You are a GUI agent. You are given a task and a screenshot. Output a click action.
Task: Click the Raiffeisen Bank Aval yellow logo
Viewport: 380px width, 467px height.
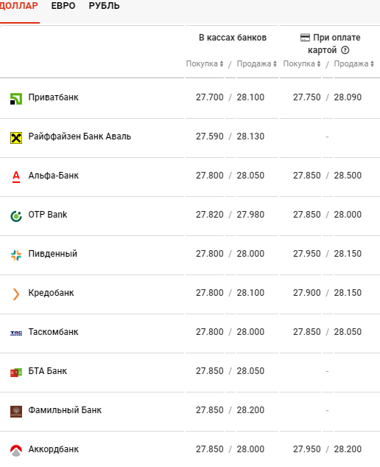click(16, 138)
